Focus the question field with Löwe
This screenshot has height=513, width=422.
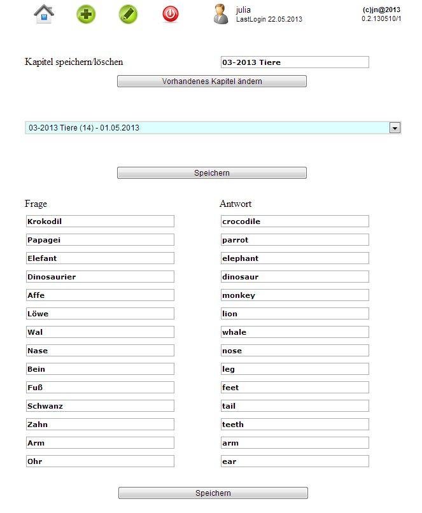pyautogui.click(x=99, y=314)
